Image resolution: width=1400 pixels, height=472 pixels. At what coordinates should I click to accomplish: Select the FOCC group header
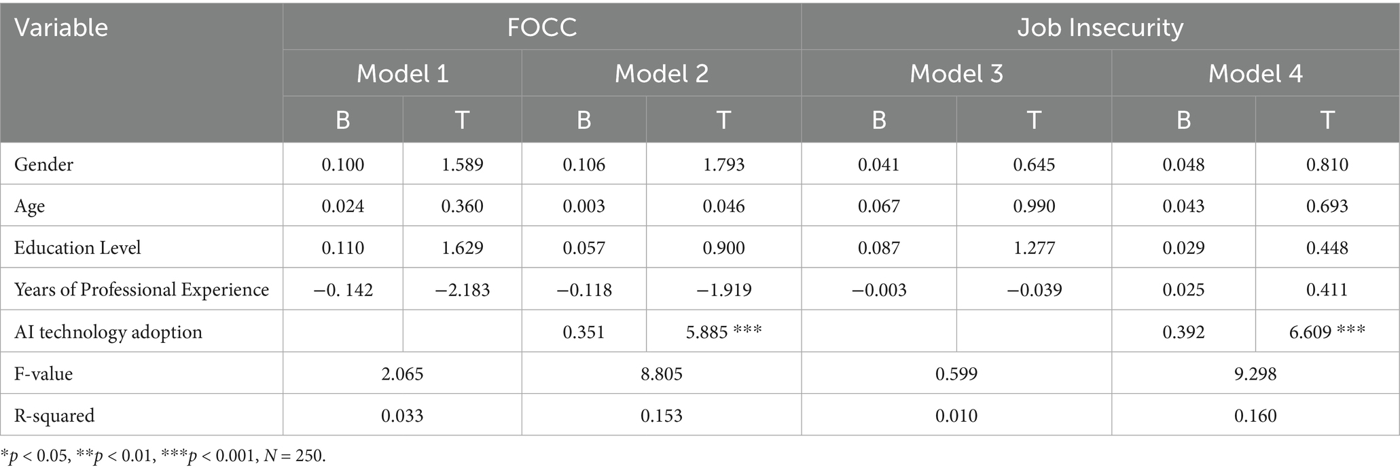(x=541, y=28)
